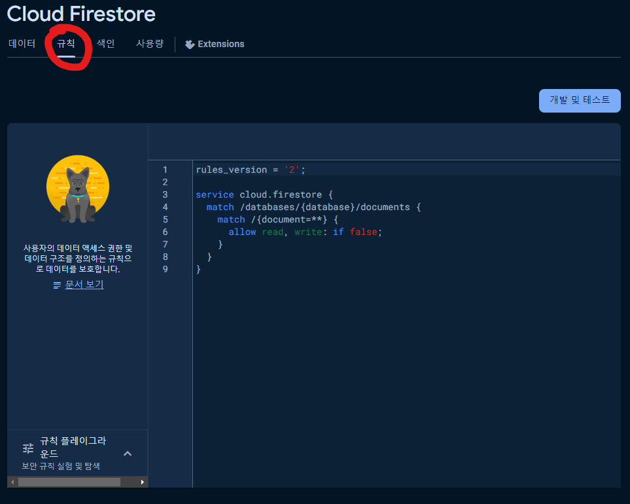Viewport: 630px width, 504px height.
Task: Open the 색인 tab
Action: tap(105, 44)
